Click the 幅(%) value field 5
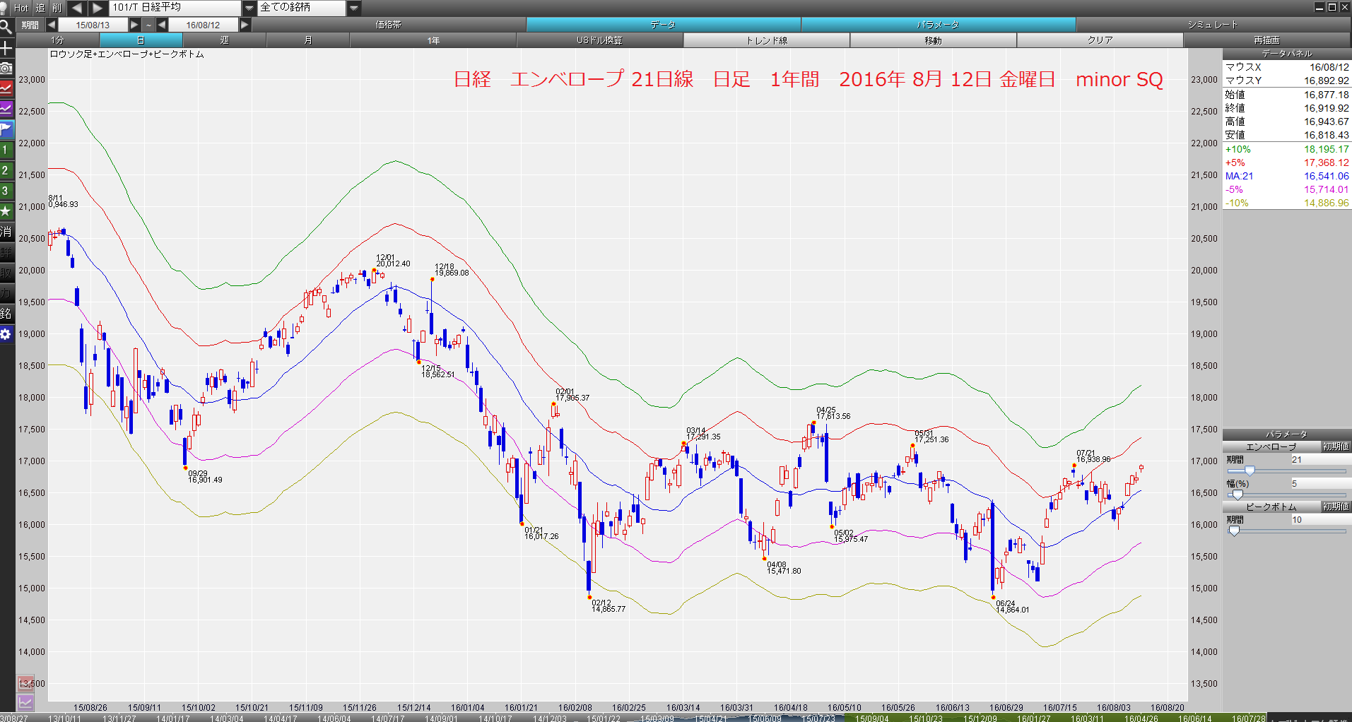 (x=1320, y=484)
